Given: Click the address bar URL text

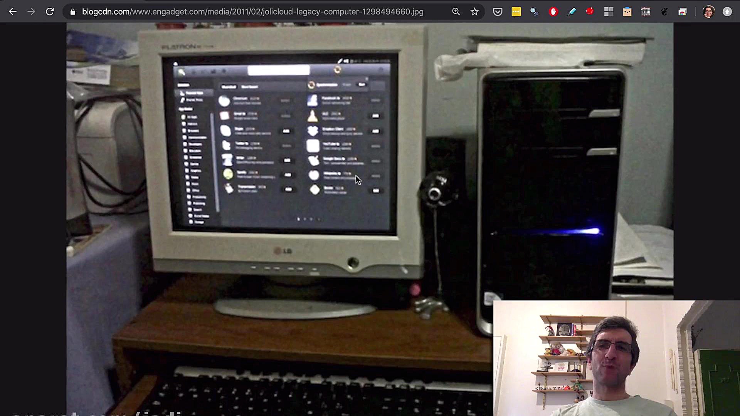Looking at the screenshot, I should coord(252,12).
